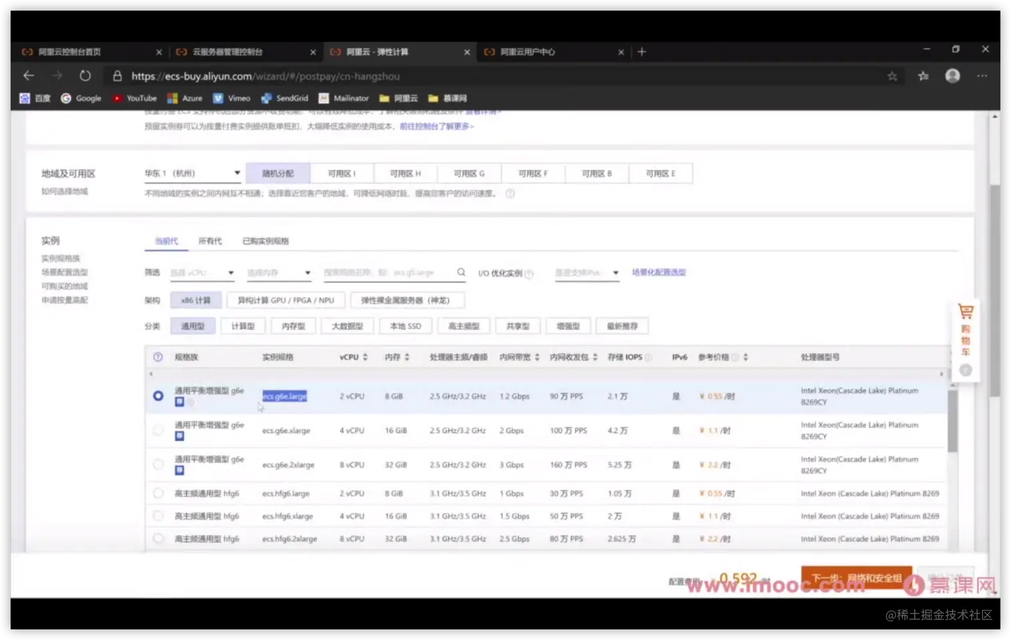Sort the table by 内网收发包

(595, 357)
